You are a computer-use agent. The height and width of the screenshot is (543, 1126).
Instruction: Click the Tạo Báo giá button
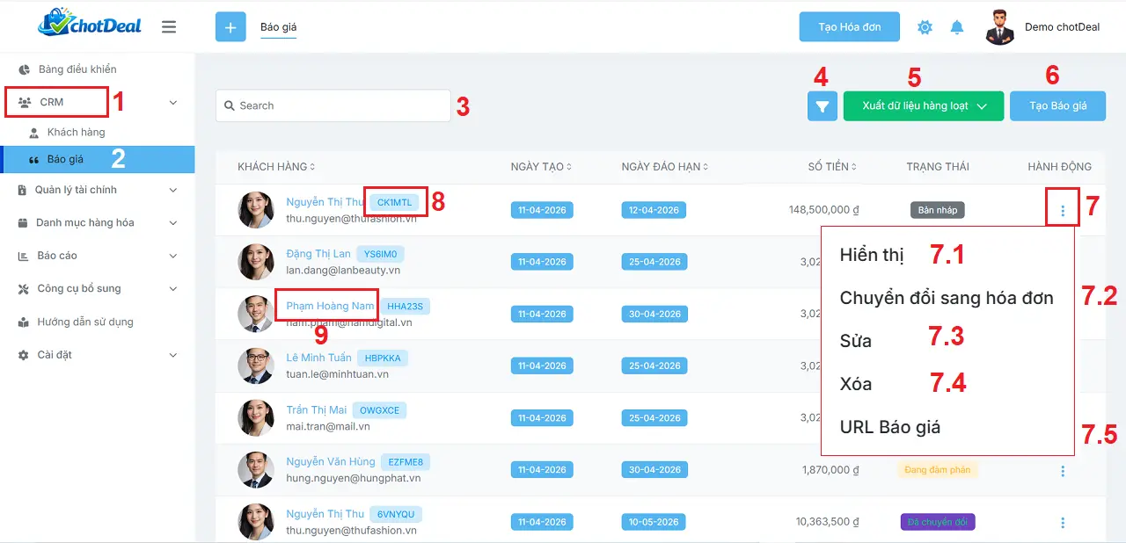click(1057, 106)
